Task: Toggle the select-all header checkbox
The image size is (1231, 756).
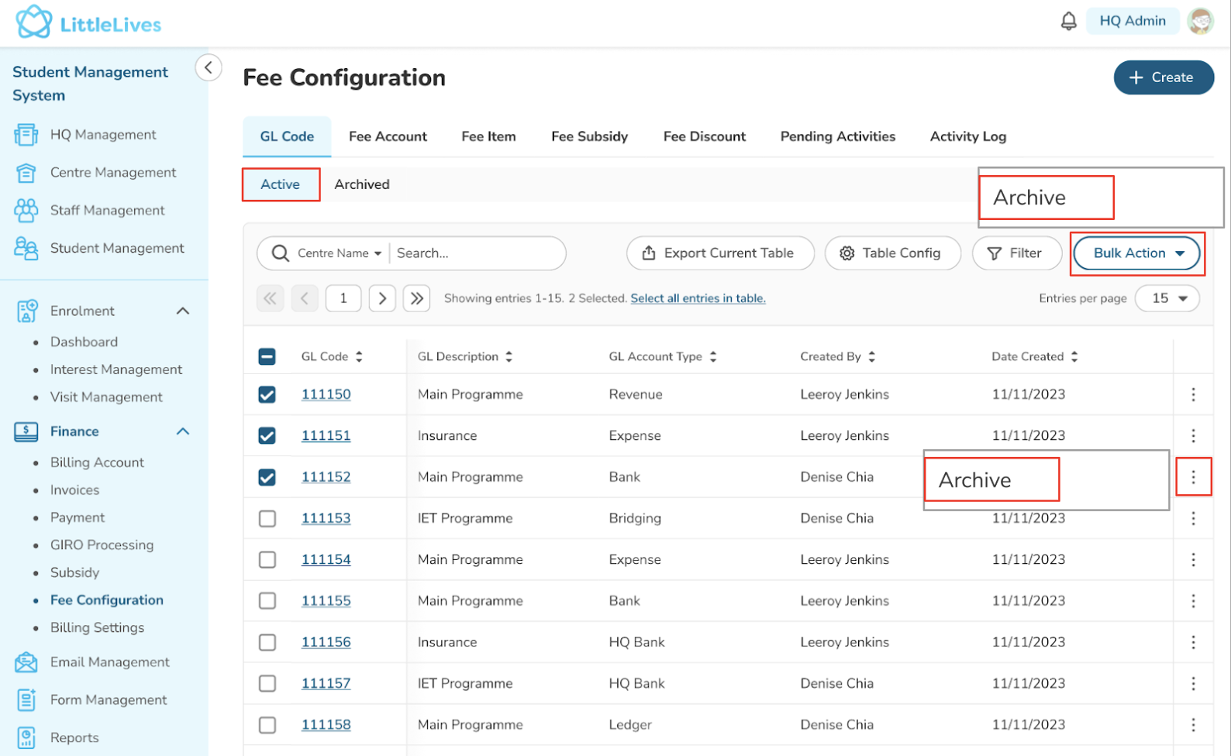Action: 267,356
